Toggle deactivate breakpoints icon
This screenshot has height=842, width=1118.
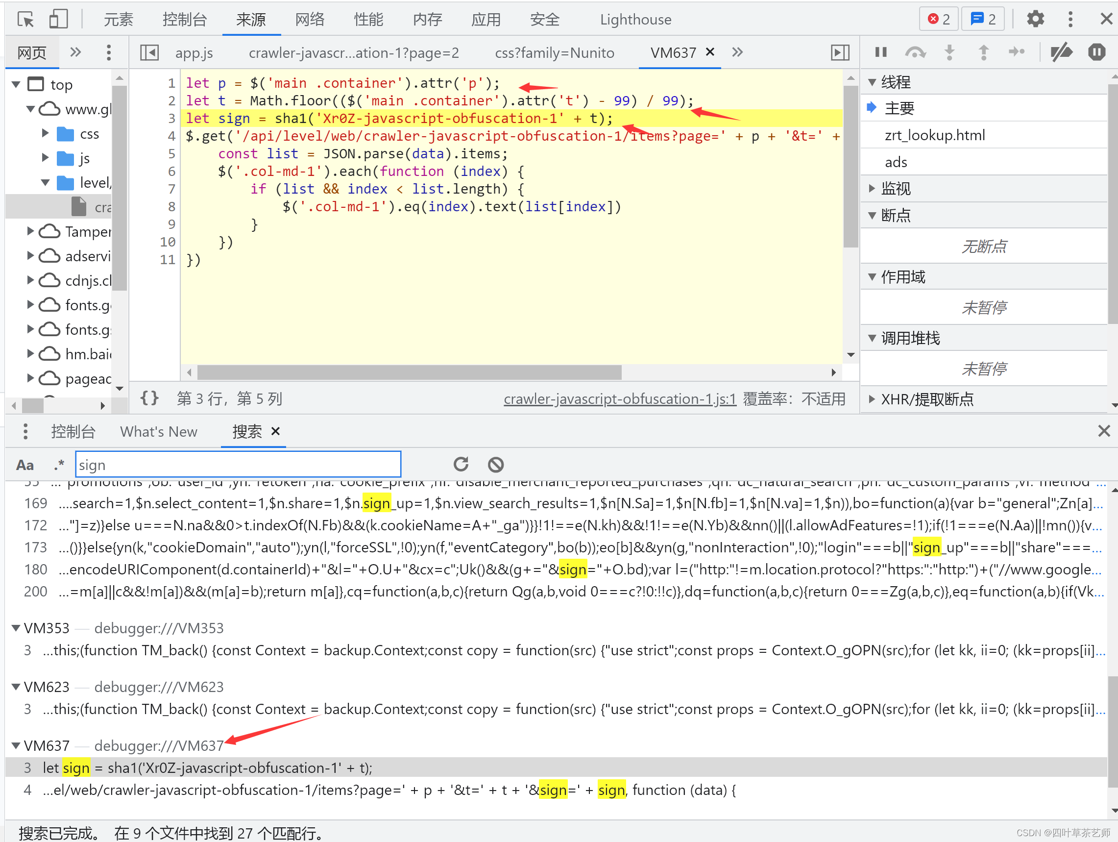(1061, 52)
